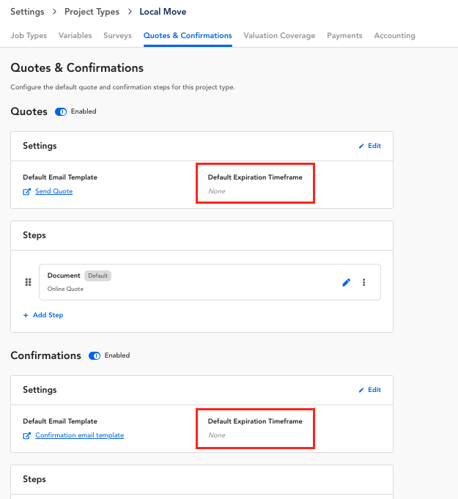Open the Send Quote email template link
The image size is (458, 499).
[x=54, y=191]
